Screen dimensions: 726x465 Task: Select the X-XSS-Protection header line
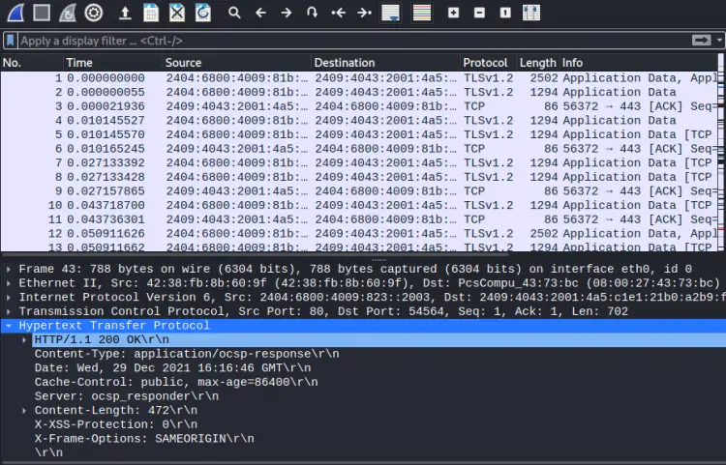116,424
